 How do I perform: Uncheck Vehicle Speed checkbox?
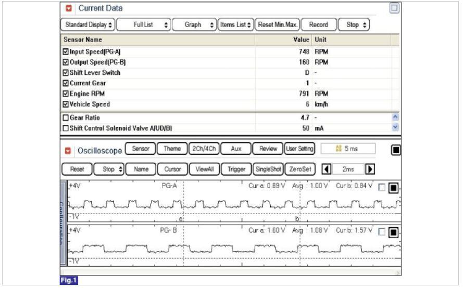coord(66,104)
